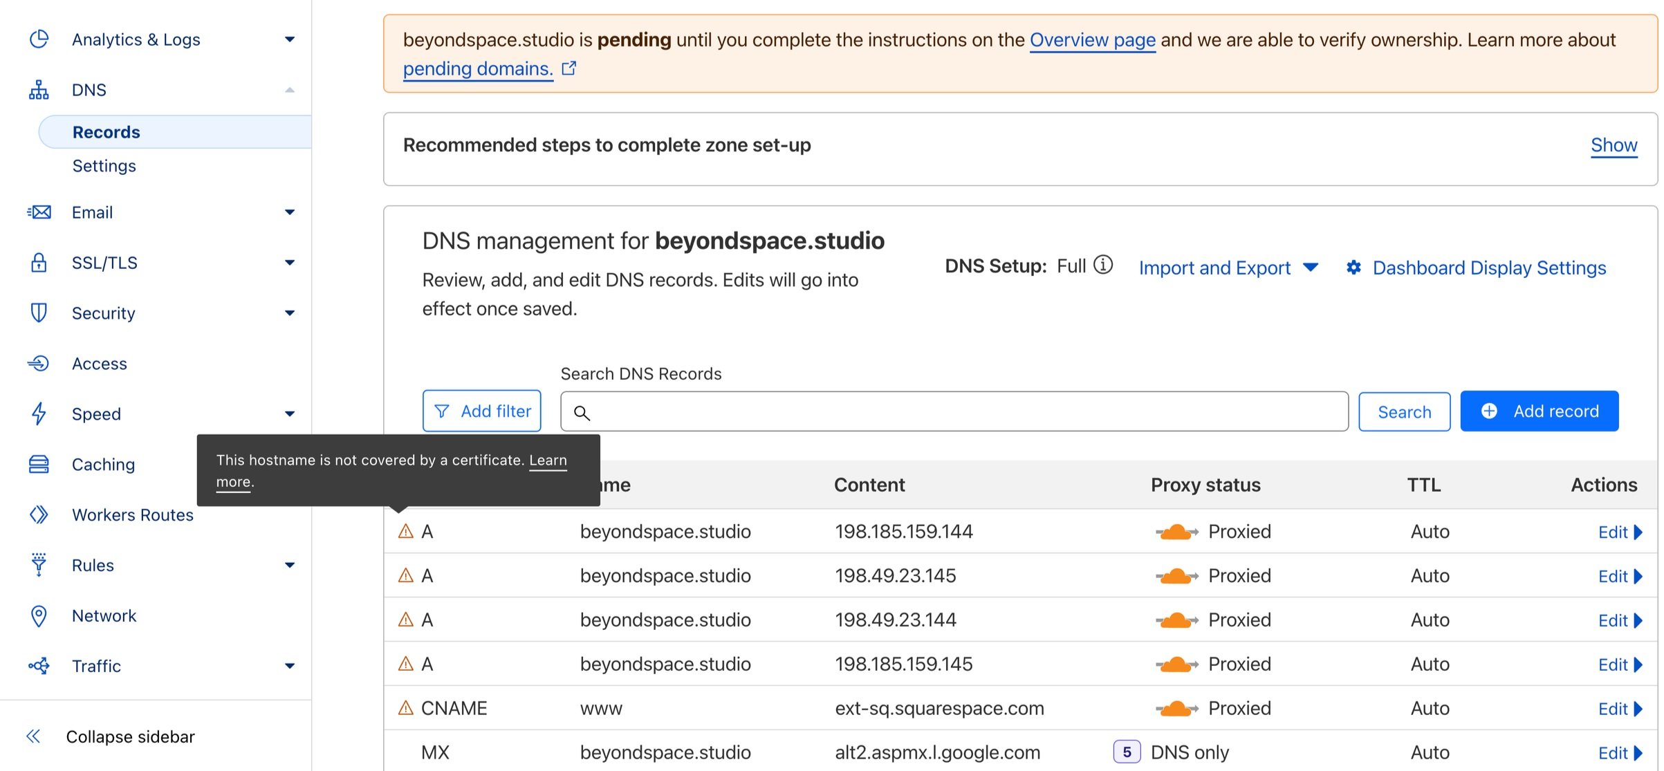Click the Security shield icon

pyautogui.click(x=39, y=313)
